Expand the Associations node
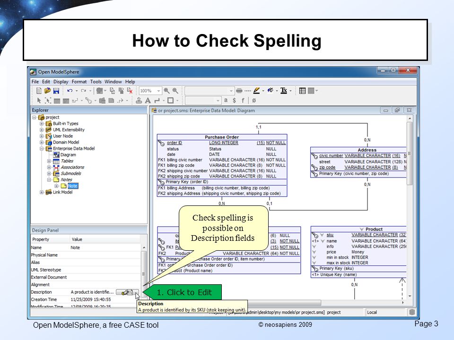 coord(49,167)
